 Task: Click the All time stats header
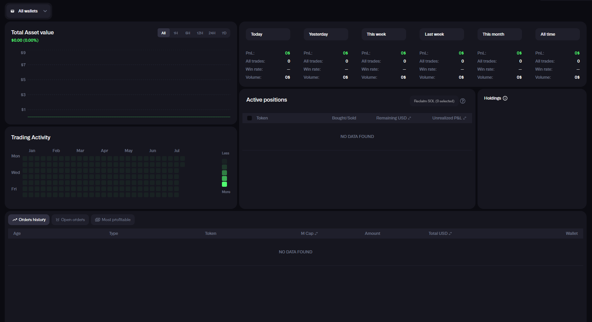[x=557, y=34]
